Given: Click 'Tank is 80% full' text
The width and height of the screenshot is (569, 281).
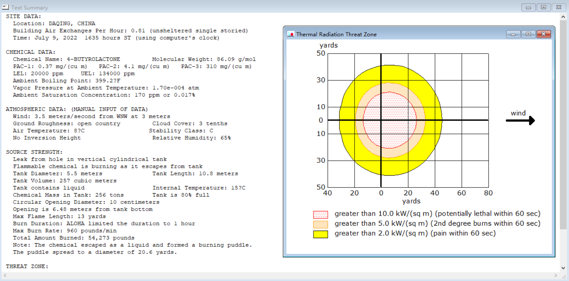Looking at the screenshot, I should (x=181, y=195).
